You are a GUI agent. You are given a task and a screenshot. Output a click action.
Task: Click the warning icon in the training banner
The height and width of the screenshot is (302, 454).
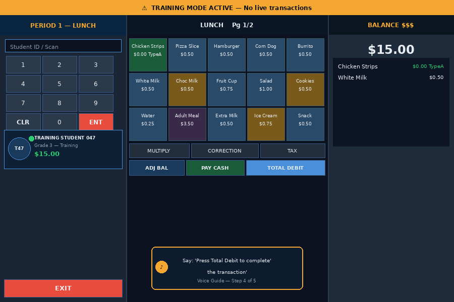(x=144, y=8)
